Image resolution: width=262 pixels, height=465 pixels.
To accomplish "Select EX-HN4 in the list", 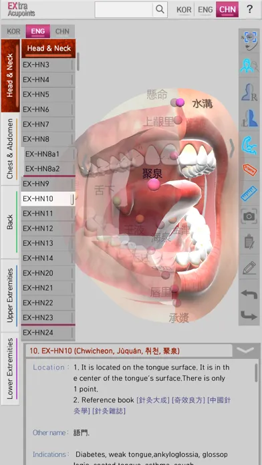I will tap(47, 80).
